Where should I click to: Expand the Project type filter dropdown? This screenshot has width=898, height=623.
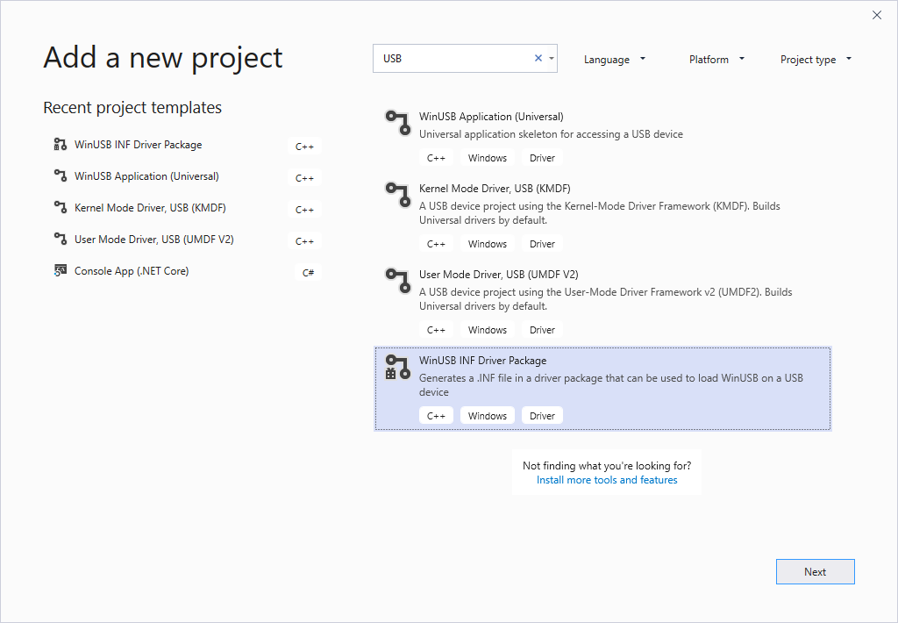816,60
